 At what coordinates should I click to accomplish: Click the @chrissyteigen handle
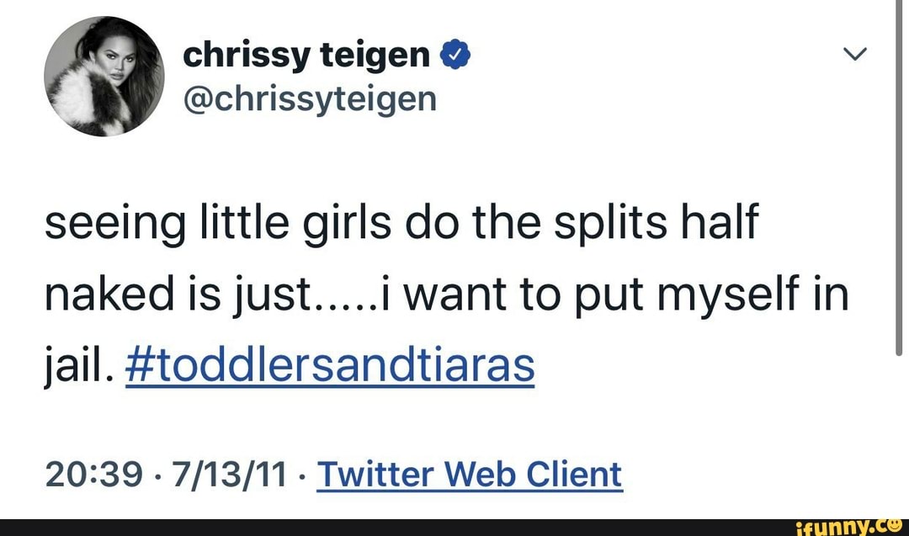310,98
